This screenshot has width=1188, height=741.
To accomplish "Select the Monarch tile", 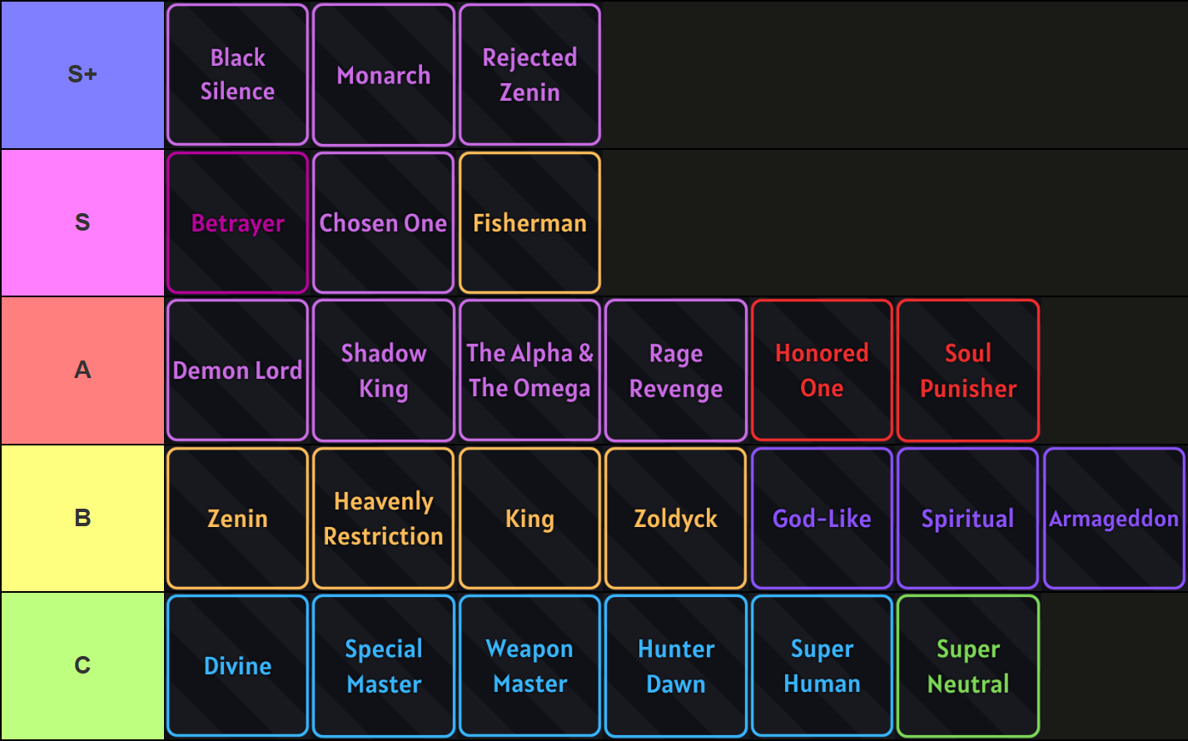I will coord(384,75).
